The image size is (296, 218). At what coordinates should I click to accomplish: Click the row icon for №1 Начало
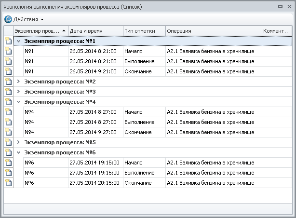pyautogui.click(x=8, y=51)
